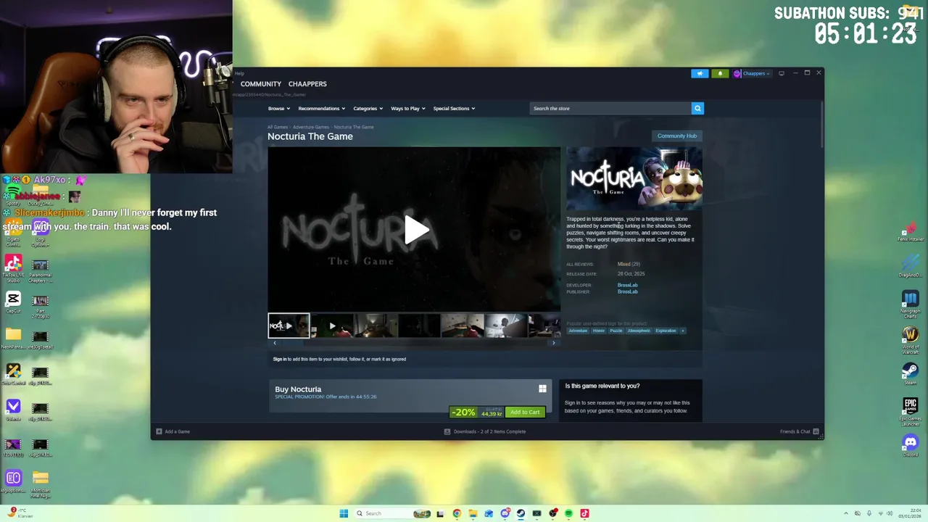The width and height of the screenshot is (928, 522).
Task: Open TikTok app from the taskbar
Action: pos(584,513)
